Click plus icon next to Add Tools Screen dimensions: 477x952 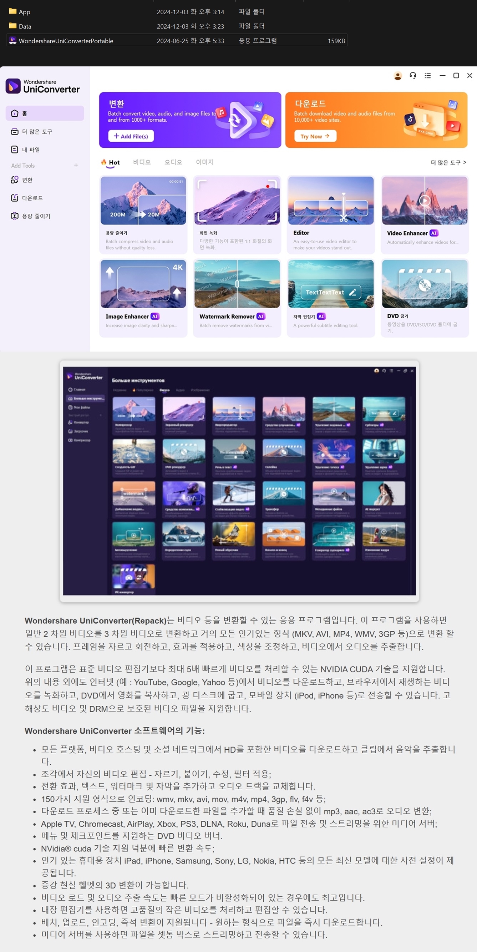[76, 165]
